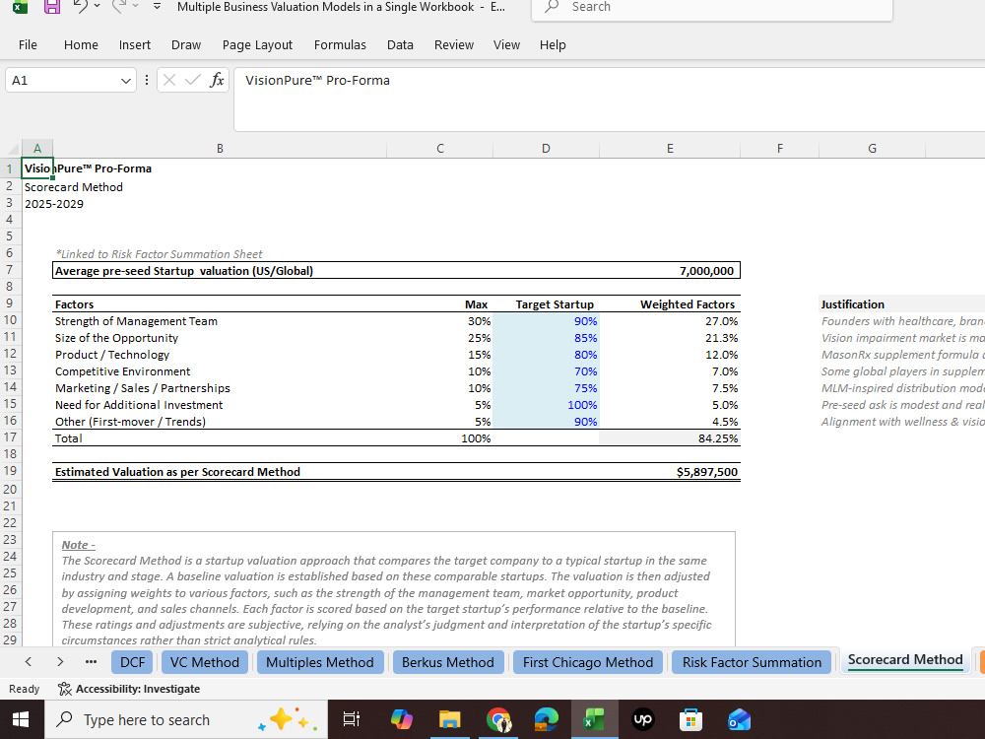Select the Competitive Environment factor cell
Screen dimensions: 985x739
(220, 371)
